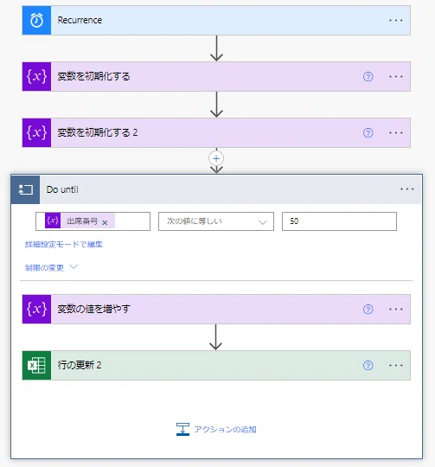
Task: Click the アクションの追加 insert icon
Action: coord(182,429)
